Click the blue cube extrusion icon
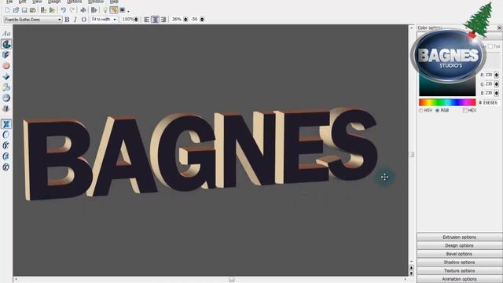 point(6,55)
